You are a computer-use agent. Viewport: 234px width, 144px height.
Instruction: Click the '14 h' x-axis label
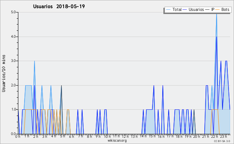(x=143, y=136)
